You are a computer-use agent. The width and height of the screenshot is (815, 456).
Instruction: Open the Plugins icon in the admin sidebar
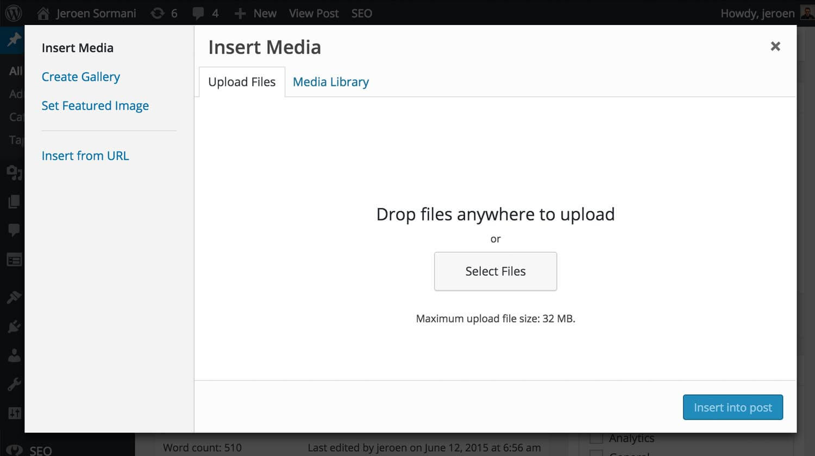pos(14,326)
